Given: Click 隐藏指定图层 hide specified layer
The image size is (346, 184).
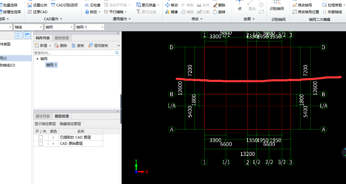Looking at the screenshot, I should pyautogui.click(x=70, y=124).
